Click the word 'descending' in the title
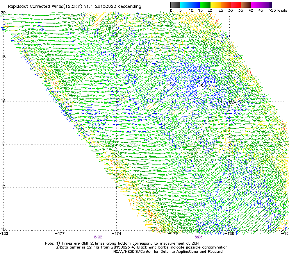289x254 pixels. 130,7
